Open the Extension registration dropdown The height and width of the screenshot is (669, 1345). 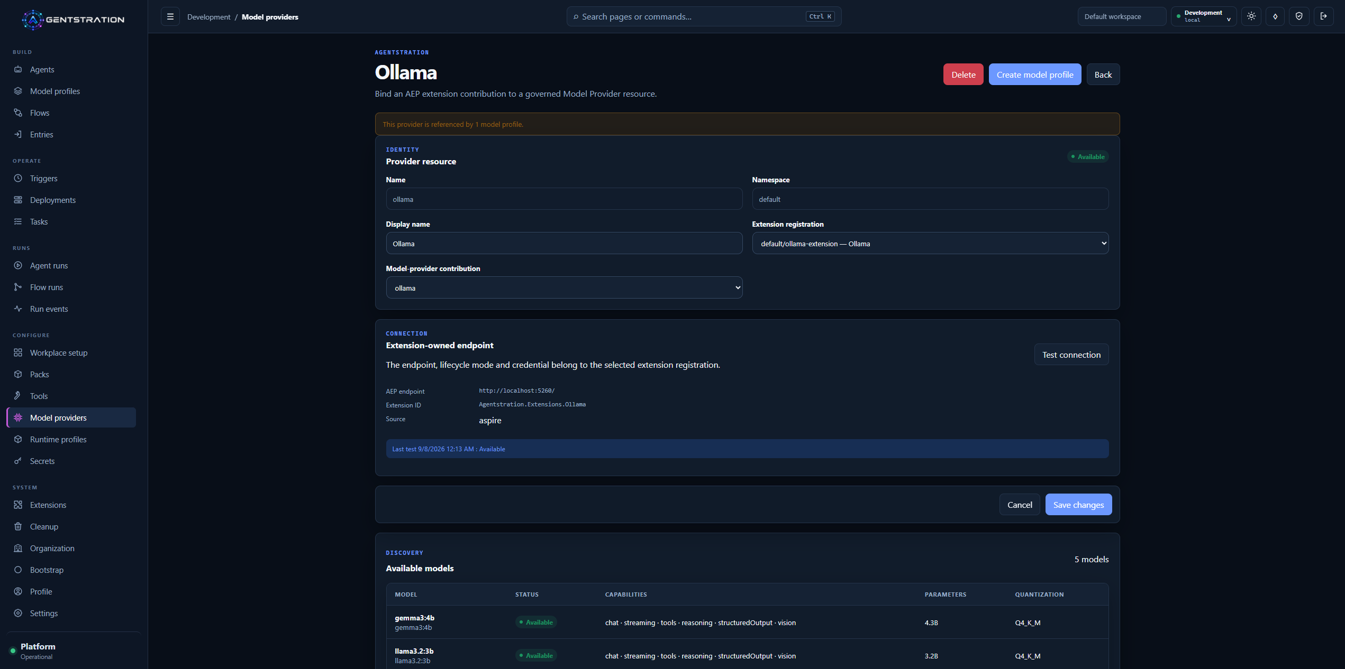(930, 244)
